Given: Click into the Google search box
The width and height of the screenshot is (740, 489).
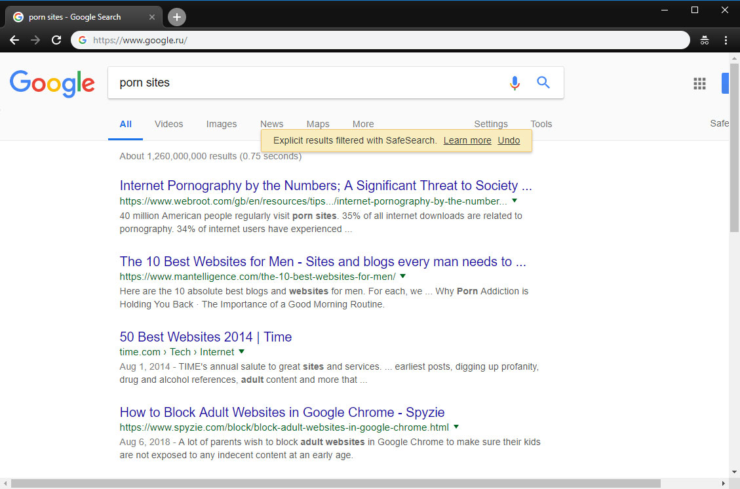Looking at the screenshot, I should pyautogui.click(x=308, y=83).
